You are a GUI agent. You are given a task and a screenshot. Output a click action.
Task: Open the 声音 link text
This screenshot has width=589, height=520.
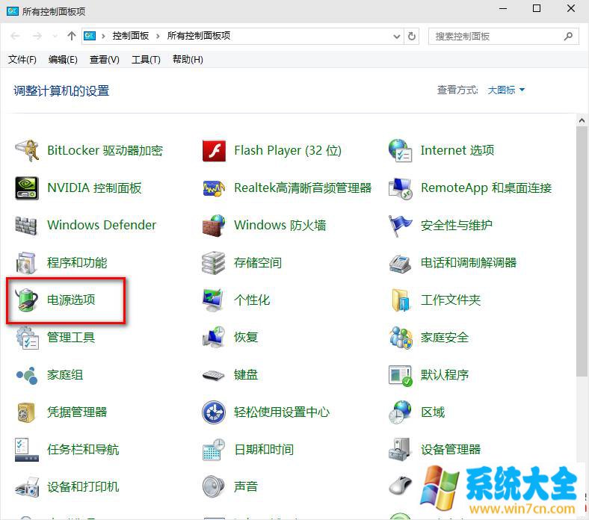point(246,487)
